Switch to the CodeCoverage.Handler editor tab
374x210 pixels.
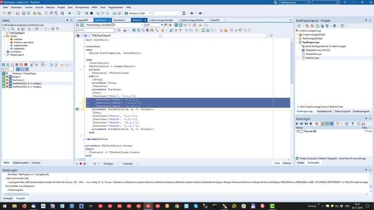[x=161, y=20]
